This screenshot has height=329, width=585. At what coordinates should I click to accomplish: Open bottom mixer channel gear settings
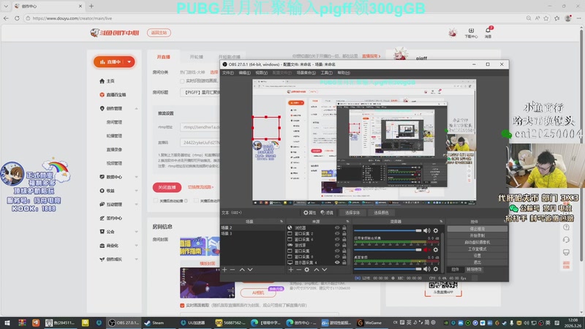pos(435,268)
